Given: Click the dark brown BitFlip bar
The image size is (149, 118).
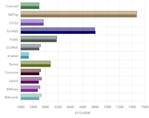Looking at the screenshot, I should point(79,16).
